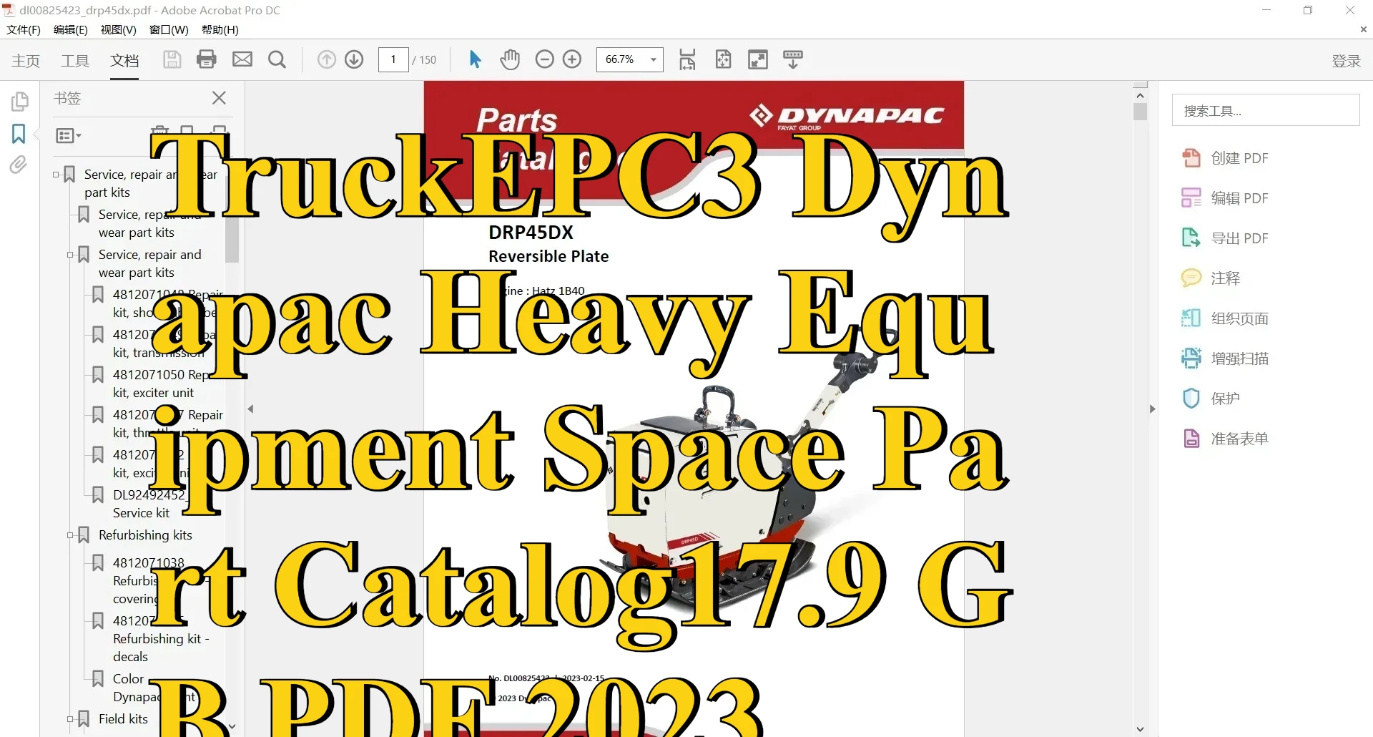The image size is (1373, 737).
Task: Select the Hand pan tool
Action: pos(510,59)
